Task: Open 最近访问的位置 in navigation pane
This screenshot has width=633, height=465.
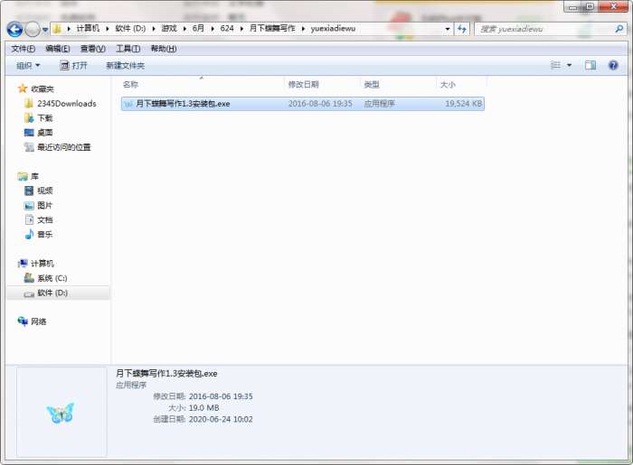Action: coord(64,147)
